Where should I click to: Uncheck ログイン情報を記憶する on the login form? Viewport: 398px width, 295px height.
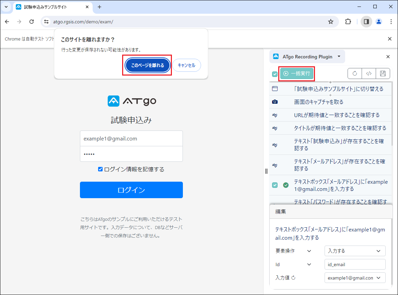(100, 169)
